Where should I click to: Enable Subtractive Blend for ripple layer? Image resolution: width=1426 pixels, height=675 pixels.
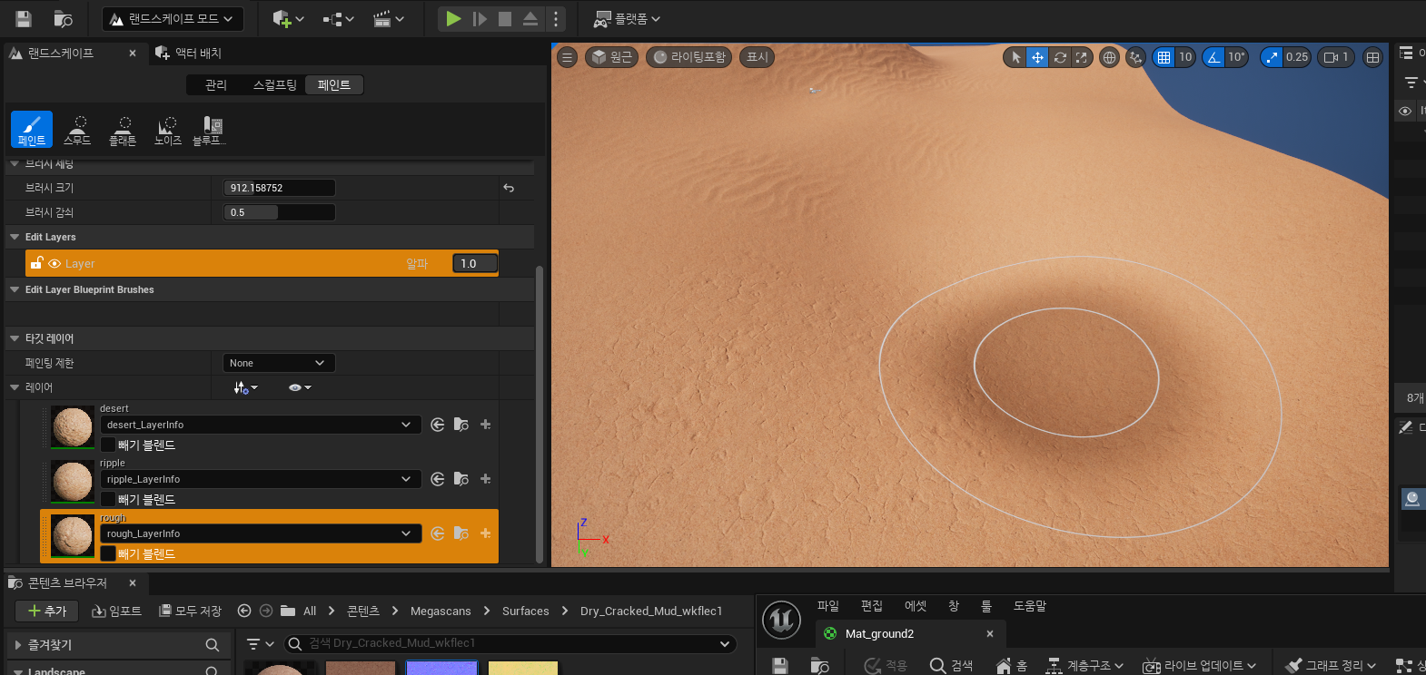click(108, 499)
